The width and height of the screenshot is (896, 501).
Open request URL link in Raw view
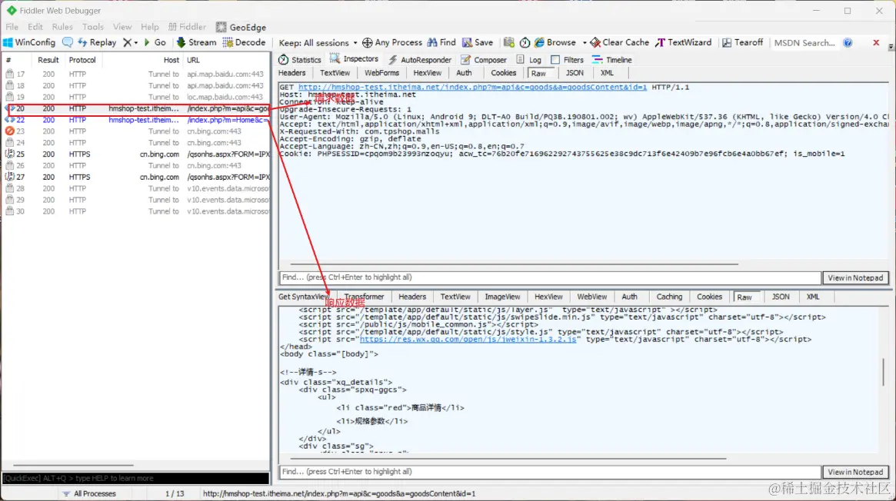click(472, 88)
